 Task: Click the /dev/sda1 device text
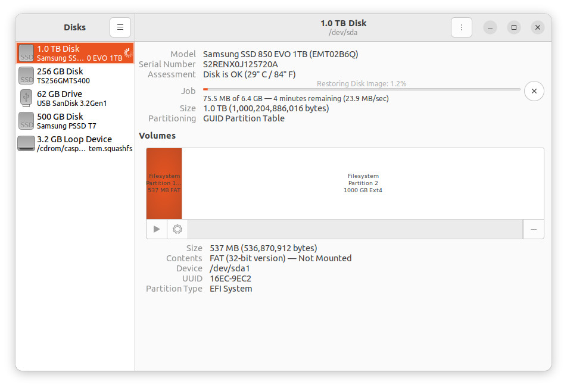pyautogui.click(x=230, y=268)
